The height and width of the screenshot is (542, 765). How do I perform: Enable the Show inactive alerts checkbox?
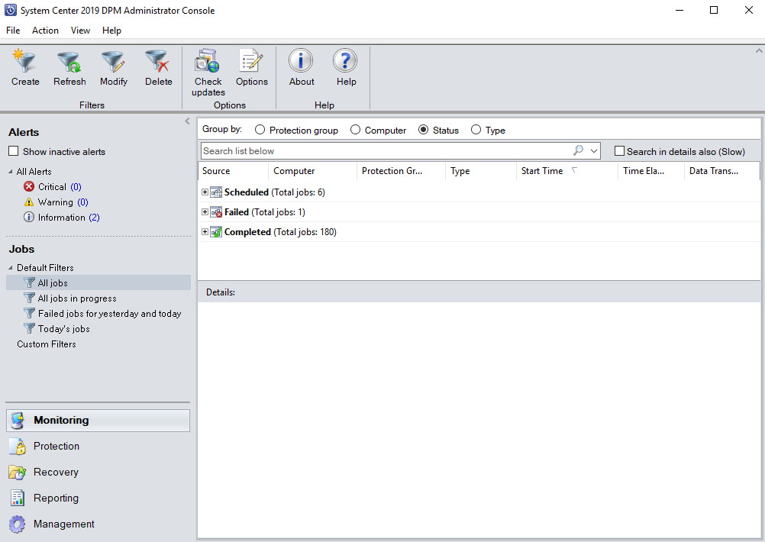coord(12,151)
